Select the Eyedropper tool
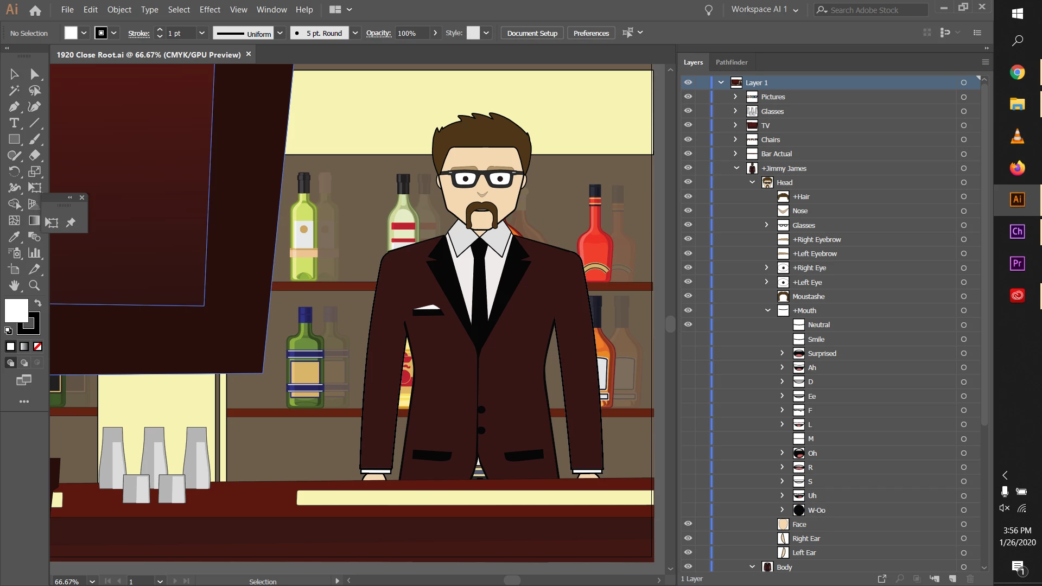Screen dimensions: 1042x586 14,237
